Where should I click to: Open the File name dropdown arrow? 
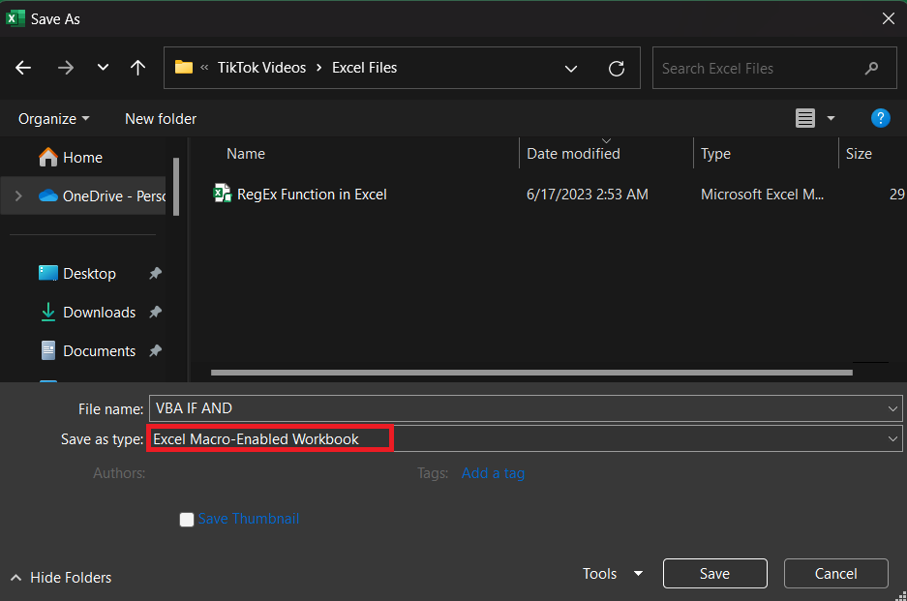[892, 409]
